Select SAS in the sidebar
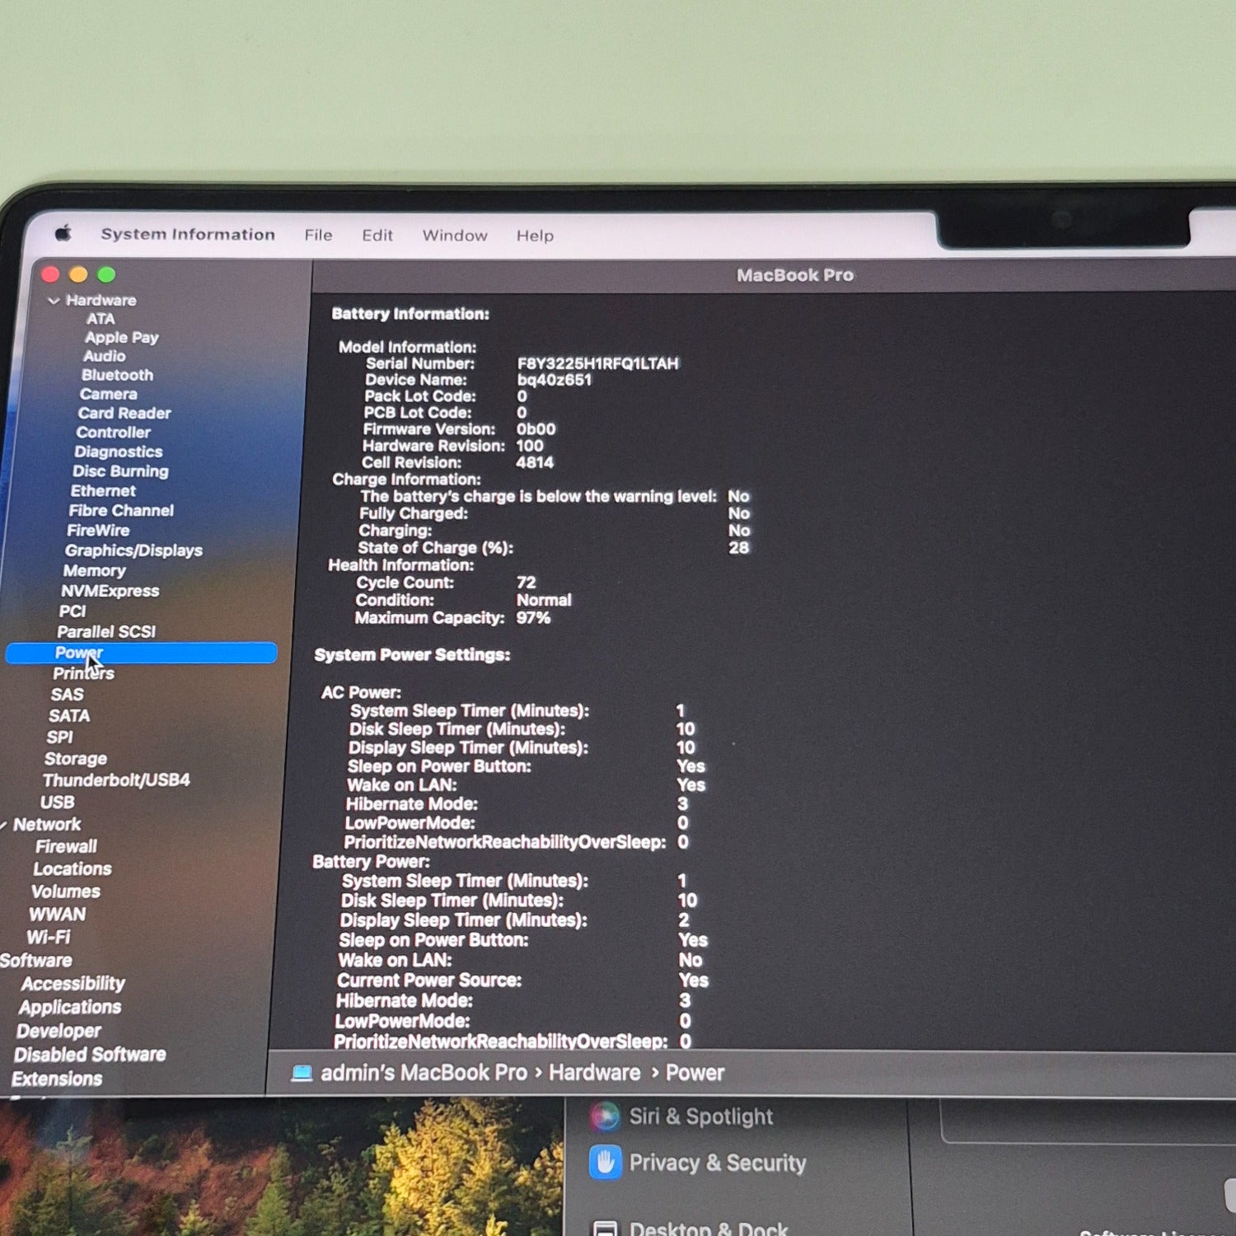1236x1236 pixels. point(67,695)
